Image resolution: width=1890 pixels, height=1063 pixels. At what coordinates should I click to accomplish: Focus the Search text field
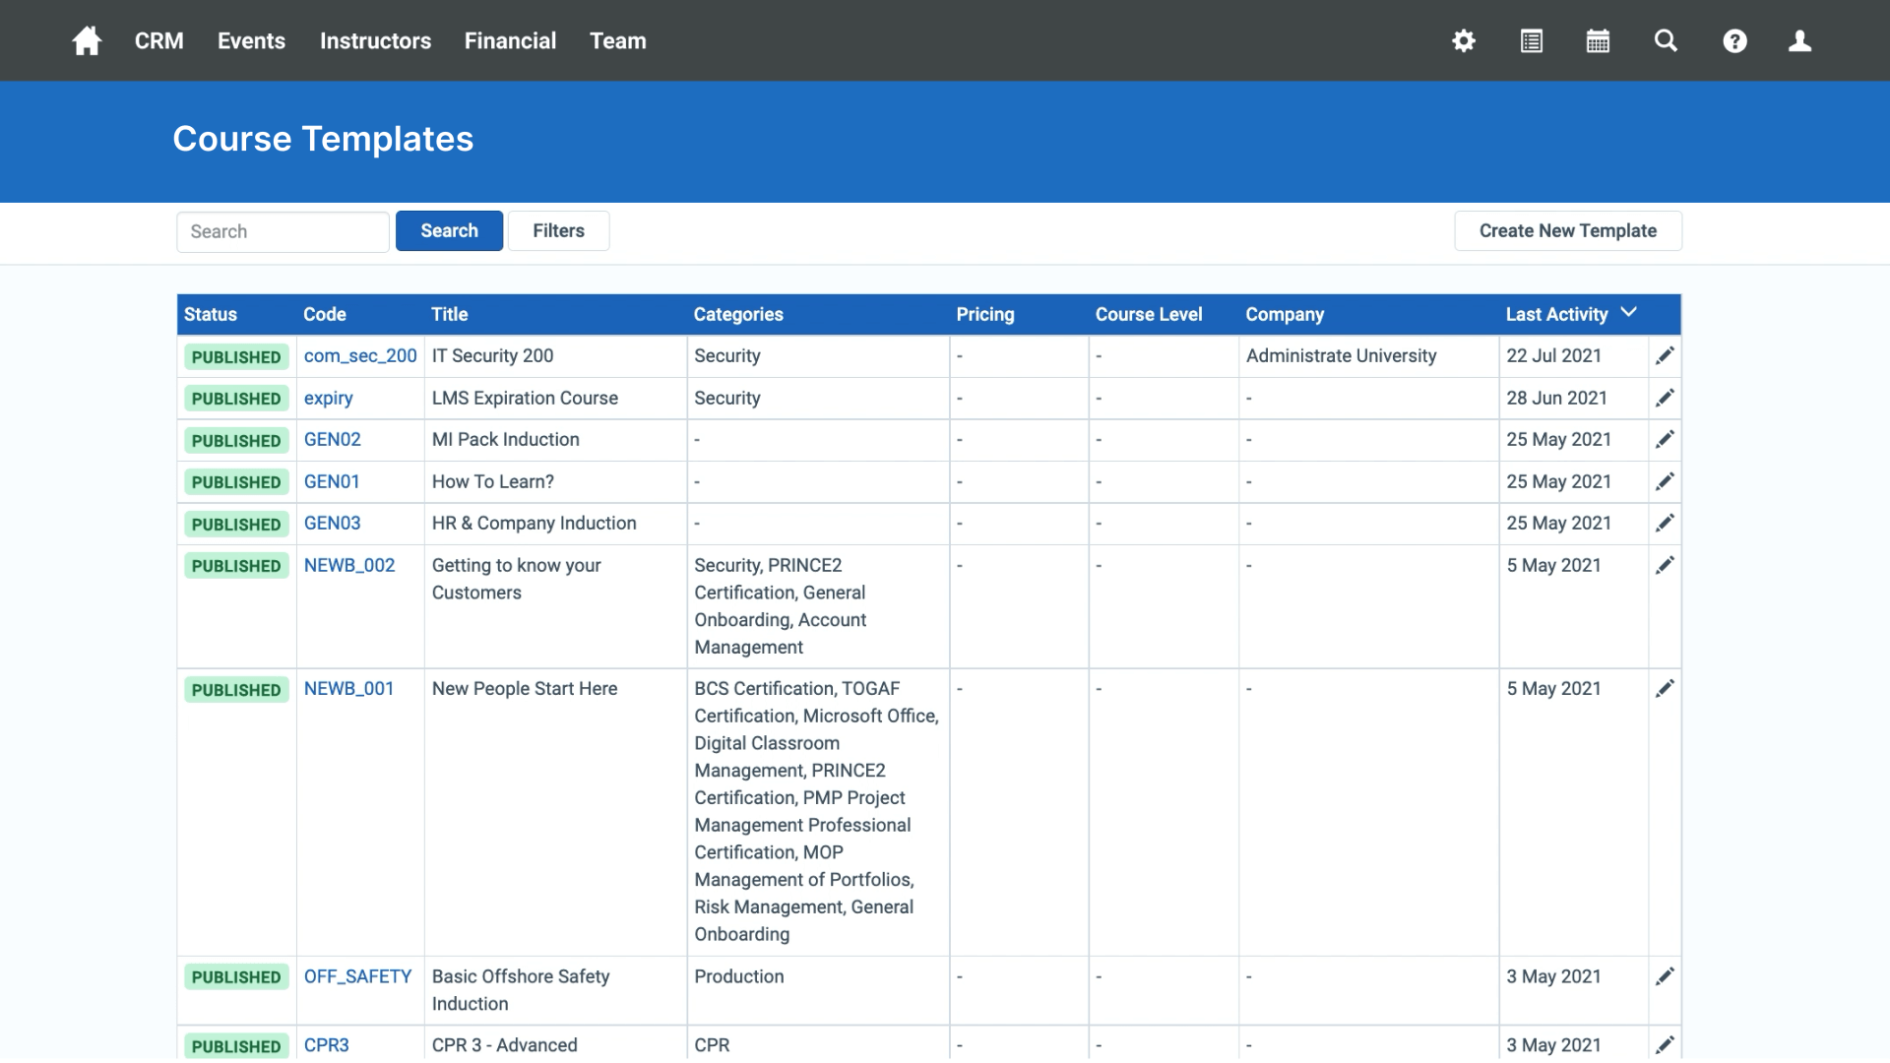pos(283,231)
